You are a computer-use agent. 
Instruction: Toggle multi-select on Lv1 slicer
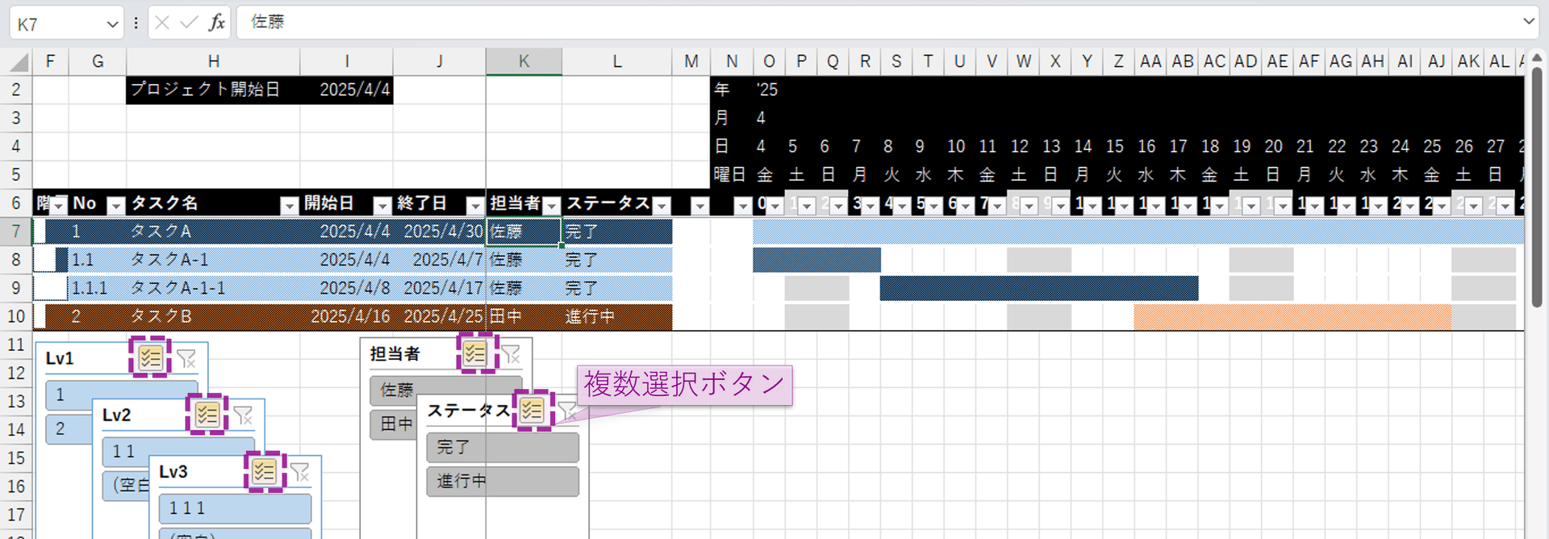coord(150,357)
